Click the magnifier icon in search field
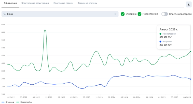 [5, 14]
